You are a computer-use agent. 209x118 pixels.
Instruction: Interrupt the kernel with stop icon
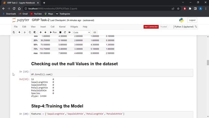[x=60, y=32]
